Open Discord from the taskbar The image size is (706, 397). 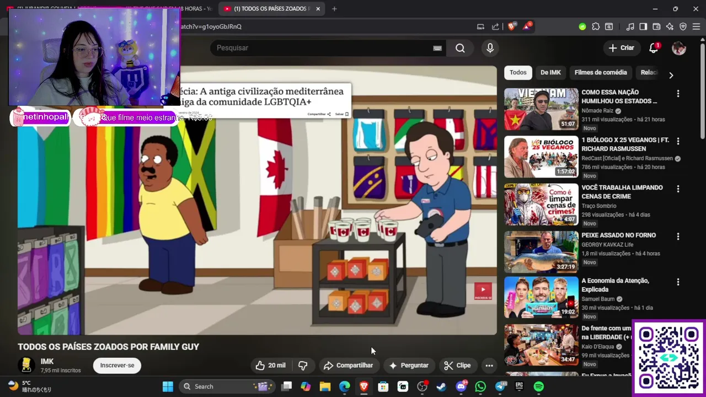pyautogui.click(x=461, y=387)
